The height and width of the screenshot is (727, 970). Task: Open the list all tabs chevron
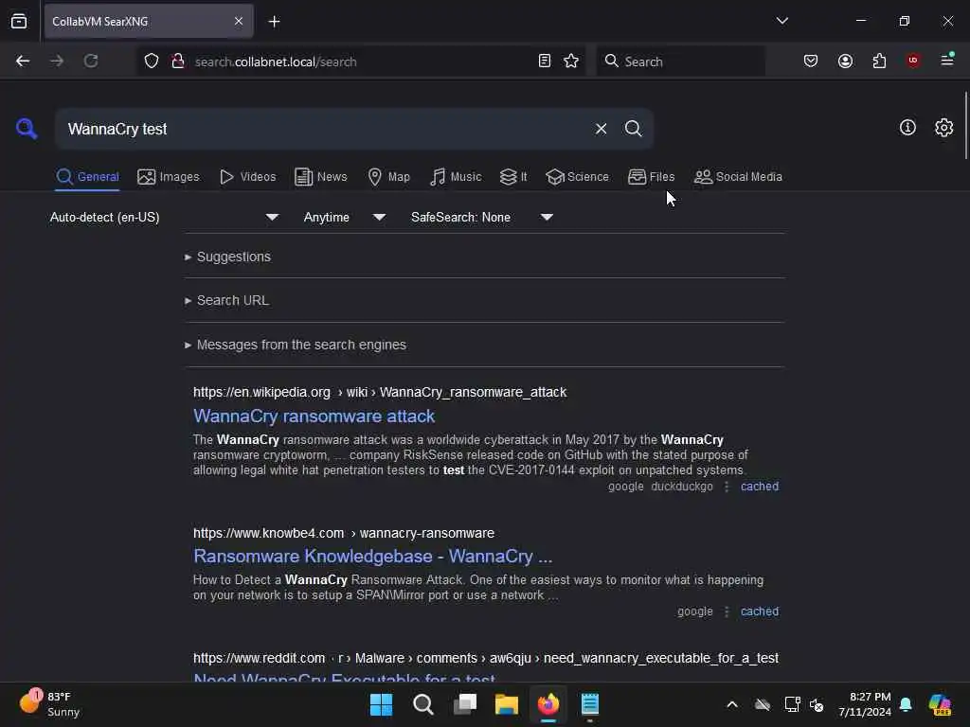click(x=781, y=21)
